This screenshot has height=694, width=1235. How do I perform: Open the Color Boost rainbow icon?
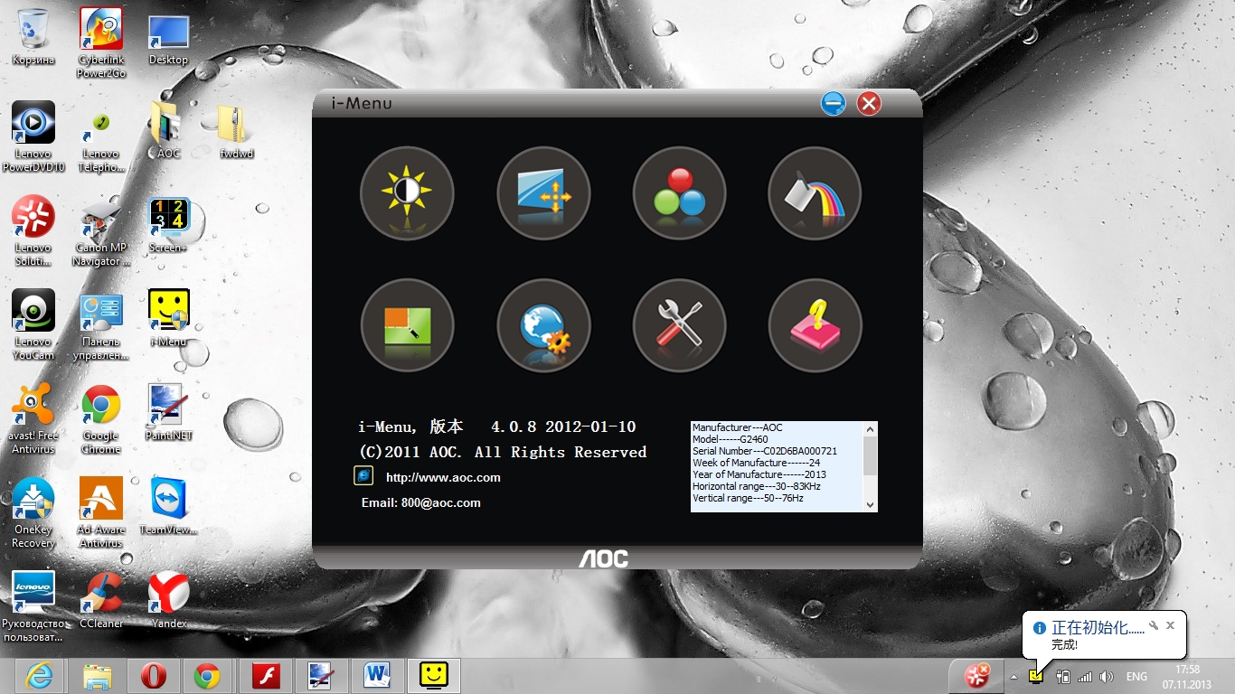(x=815, y=193)
